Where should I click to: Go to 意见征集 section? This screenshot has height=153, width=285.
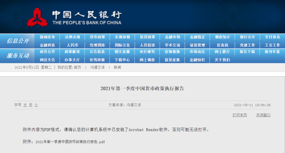173,60
